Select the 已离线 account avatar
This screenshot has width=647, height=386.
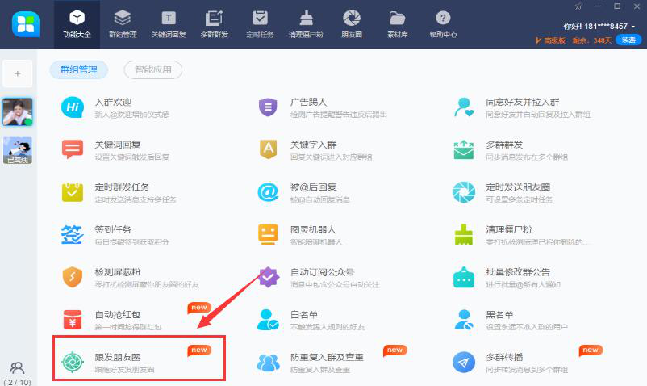pos(17,151)
